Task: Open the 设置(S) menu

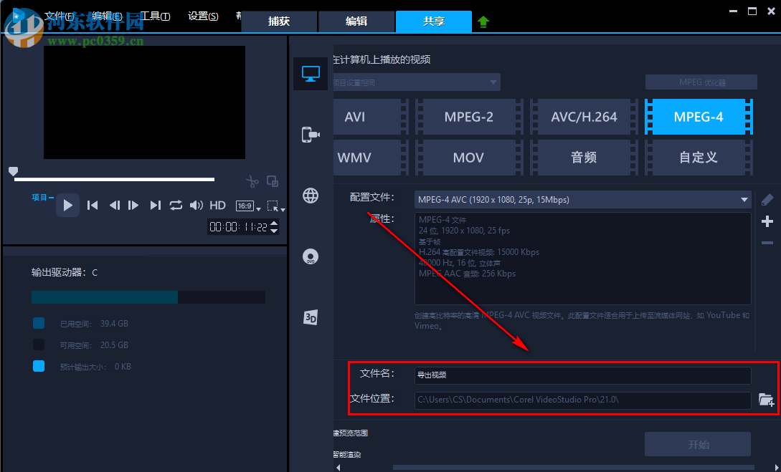Action: click(203, 16)
